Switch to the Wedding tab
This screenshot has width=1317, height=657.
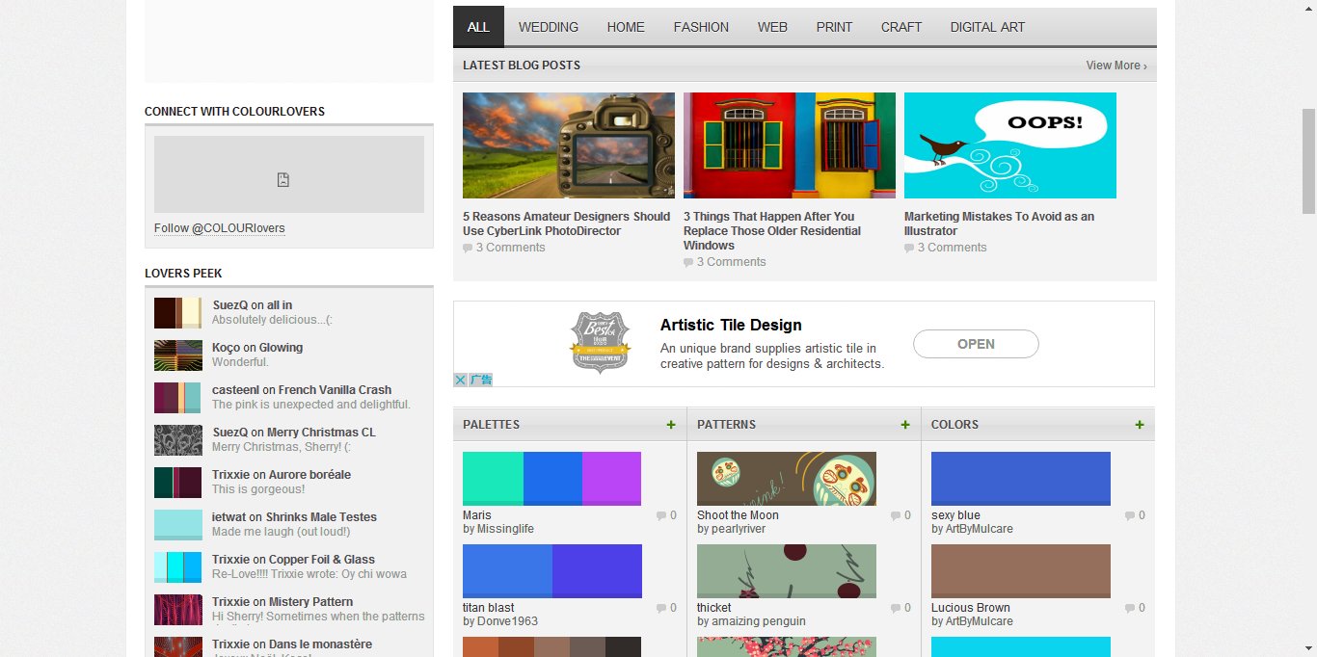tap(549, 27)
